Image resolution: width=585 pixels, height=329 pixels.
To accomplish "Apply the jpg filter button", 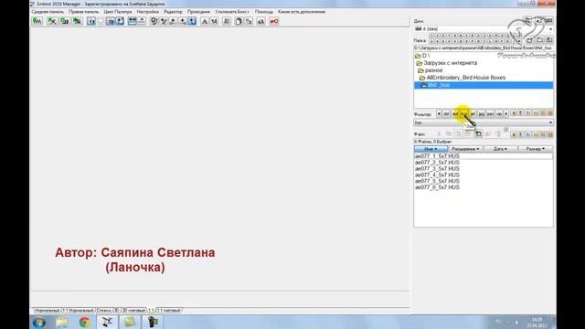I will click(x=482, y=113).
